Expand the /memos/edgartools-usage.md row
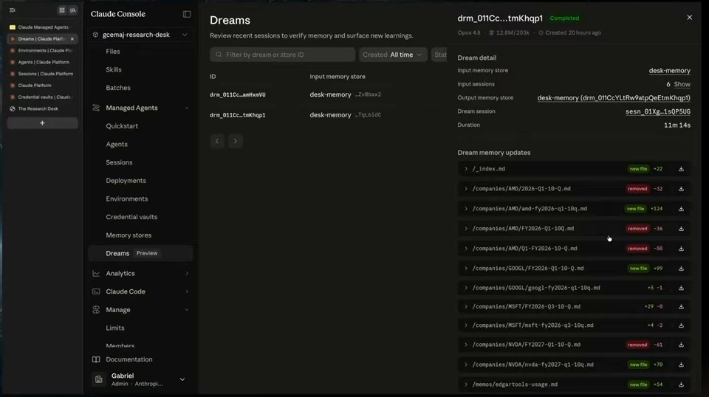Image resolution: width=709 pixels, height=397 pixels. (466, 384)
